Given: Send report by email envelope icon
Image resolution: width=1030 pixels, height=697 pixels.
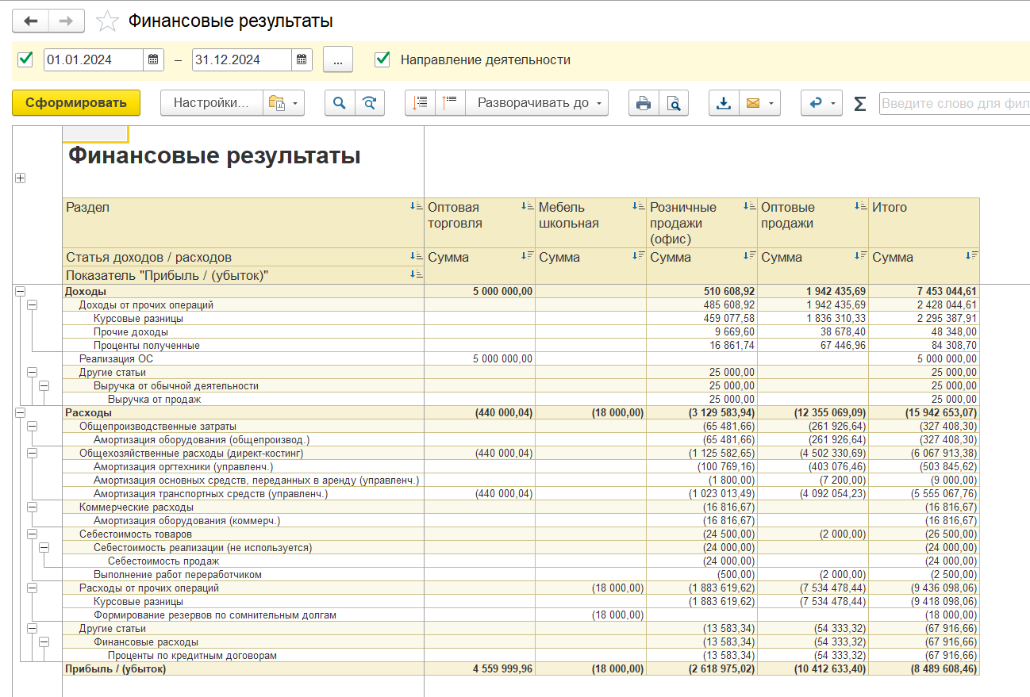Looking at the screenshot, I should pyautogui.click(x=759, y=103).
